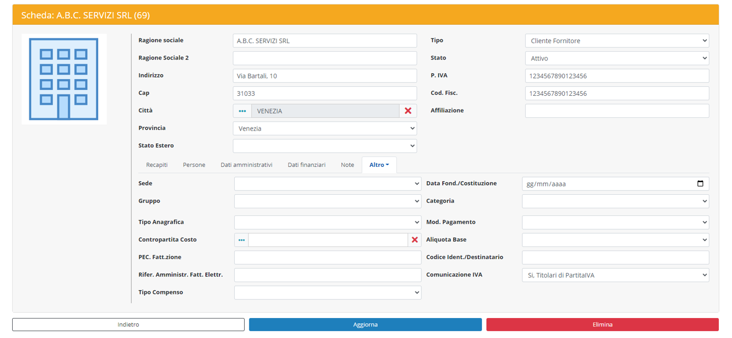
Task: Open the Città lookup with the dots icon
Action: click(x=242, y=111)
